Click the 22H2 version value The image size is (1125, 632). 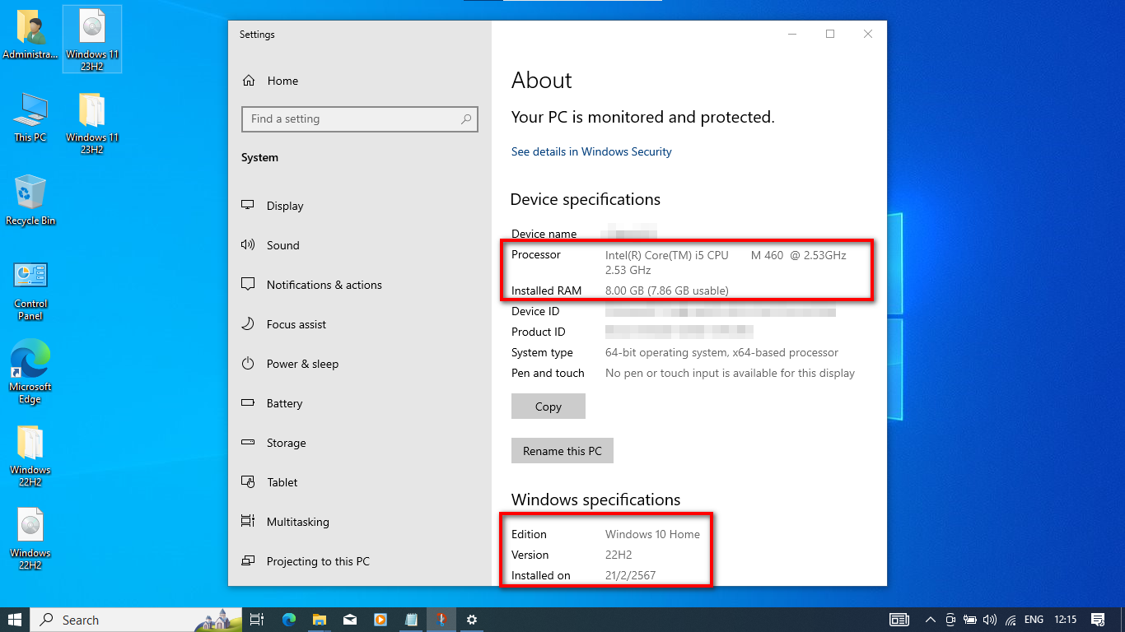tap(619, 555)
